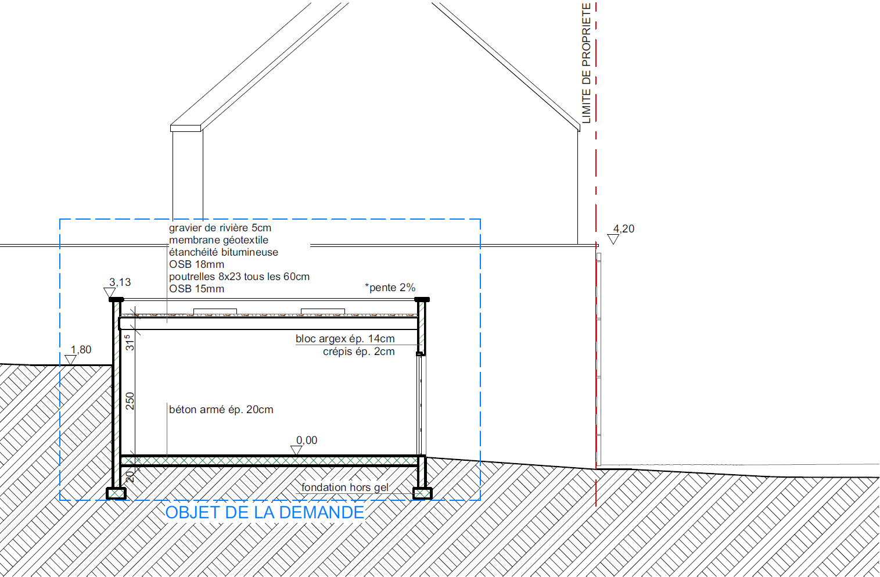This screenshot has width=880, height=577.
Task: Select the right foundation footing block
Action: point(422,493)
